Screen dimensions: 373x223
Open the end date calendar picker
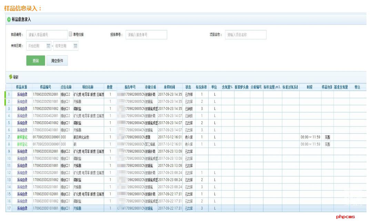coord(75,45)
